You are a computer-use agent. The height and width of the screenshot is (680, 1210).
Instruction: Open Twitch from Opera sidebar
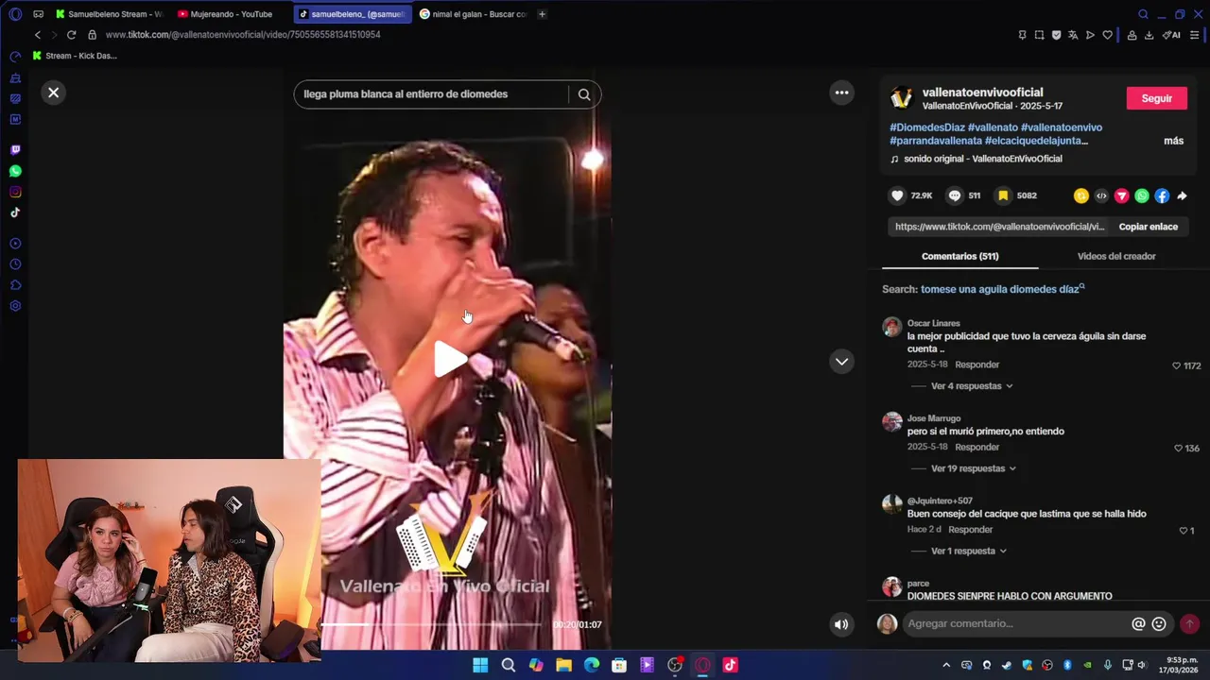[15, 150]
